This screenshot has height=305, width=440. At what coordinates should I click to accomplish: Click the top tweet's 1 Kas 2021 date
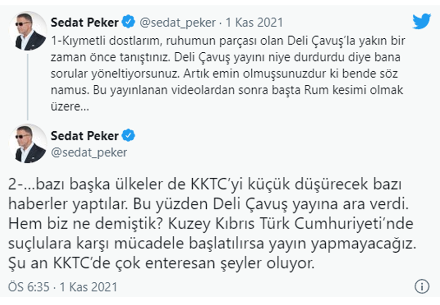tap(254, 22)
